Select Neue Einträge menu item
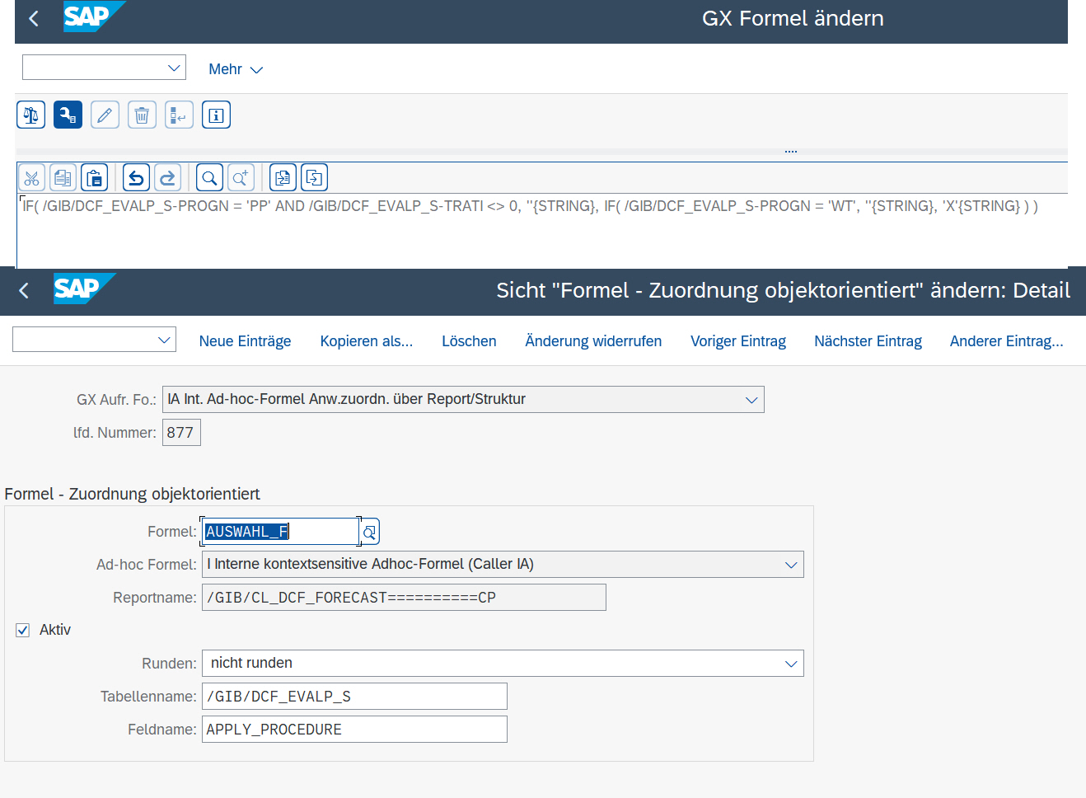 click(x=245, y=341)
